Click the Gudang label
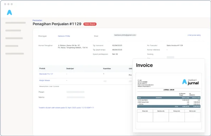Screen dimensions: 211x136 tap(150, 54)
